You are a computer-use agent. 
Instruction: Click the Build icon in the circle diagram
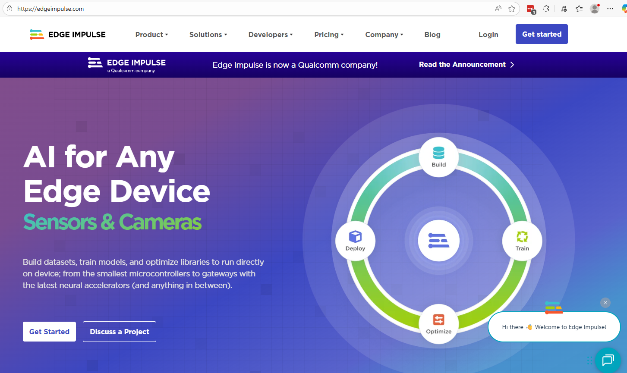pos(438,154)
